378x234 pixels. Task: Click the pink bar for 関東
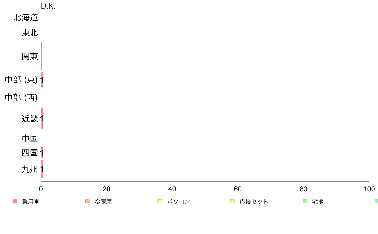point(41,56)
